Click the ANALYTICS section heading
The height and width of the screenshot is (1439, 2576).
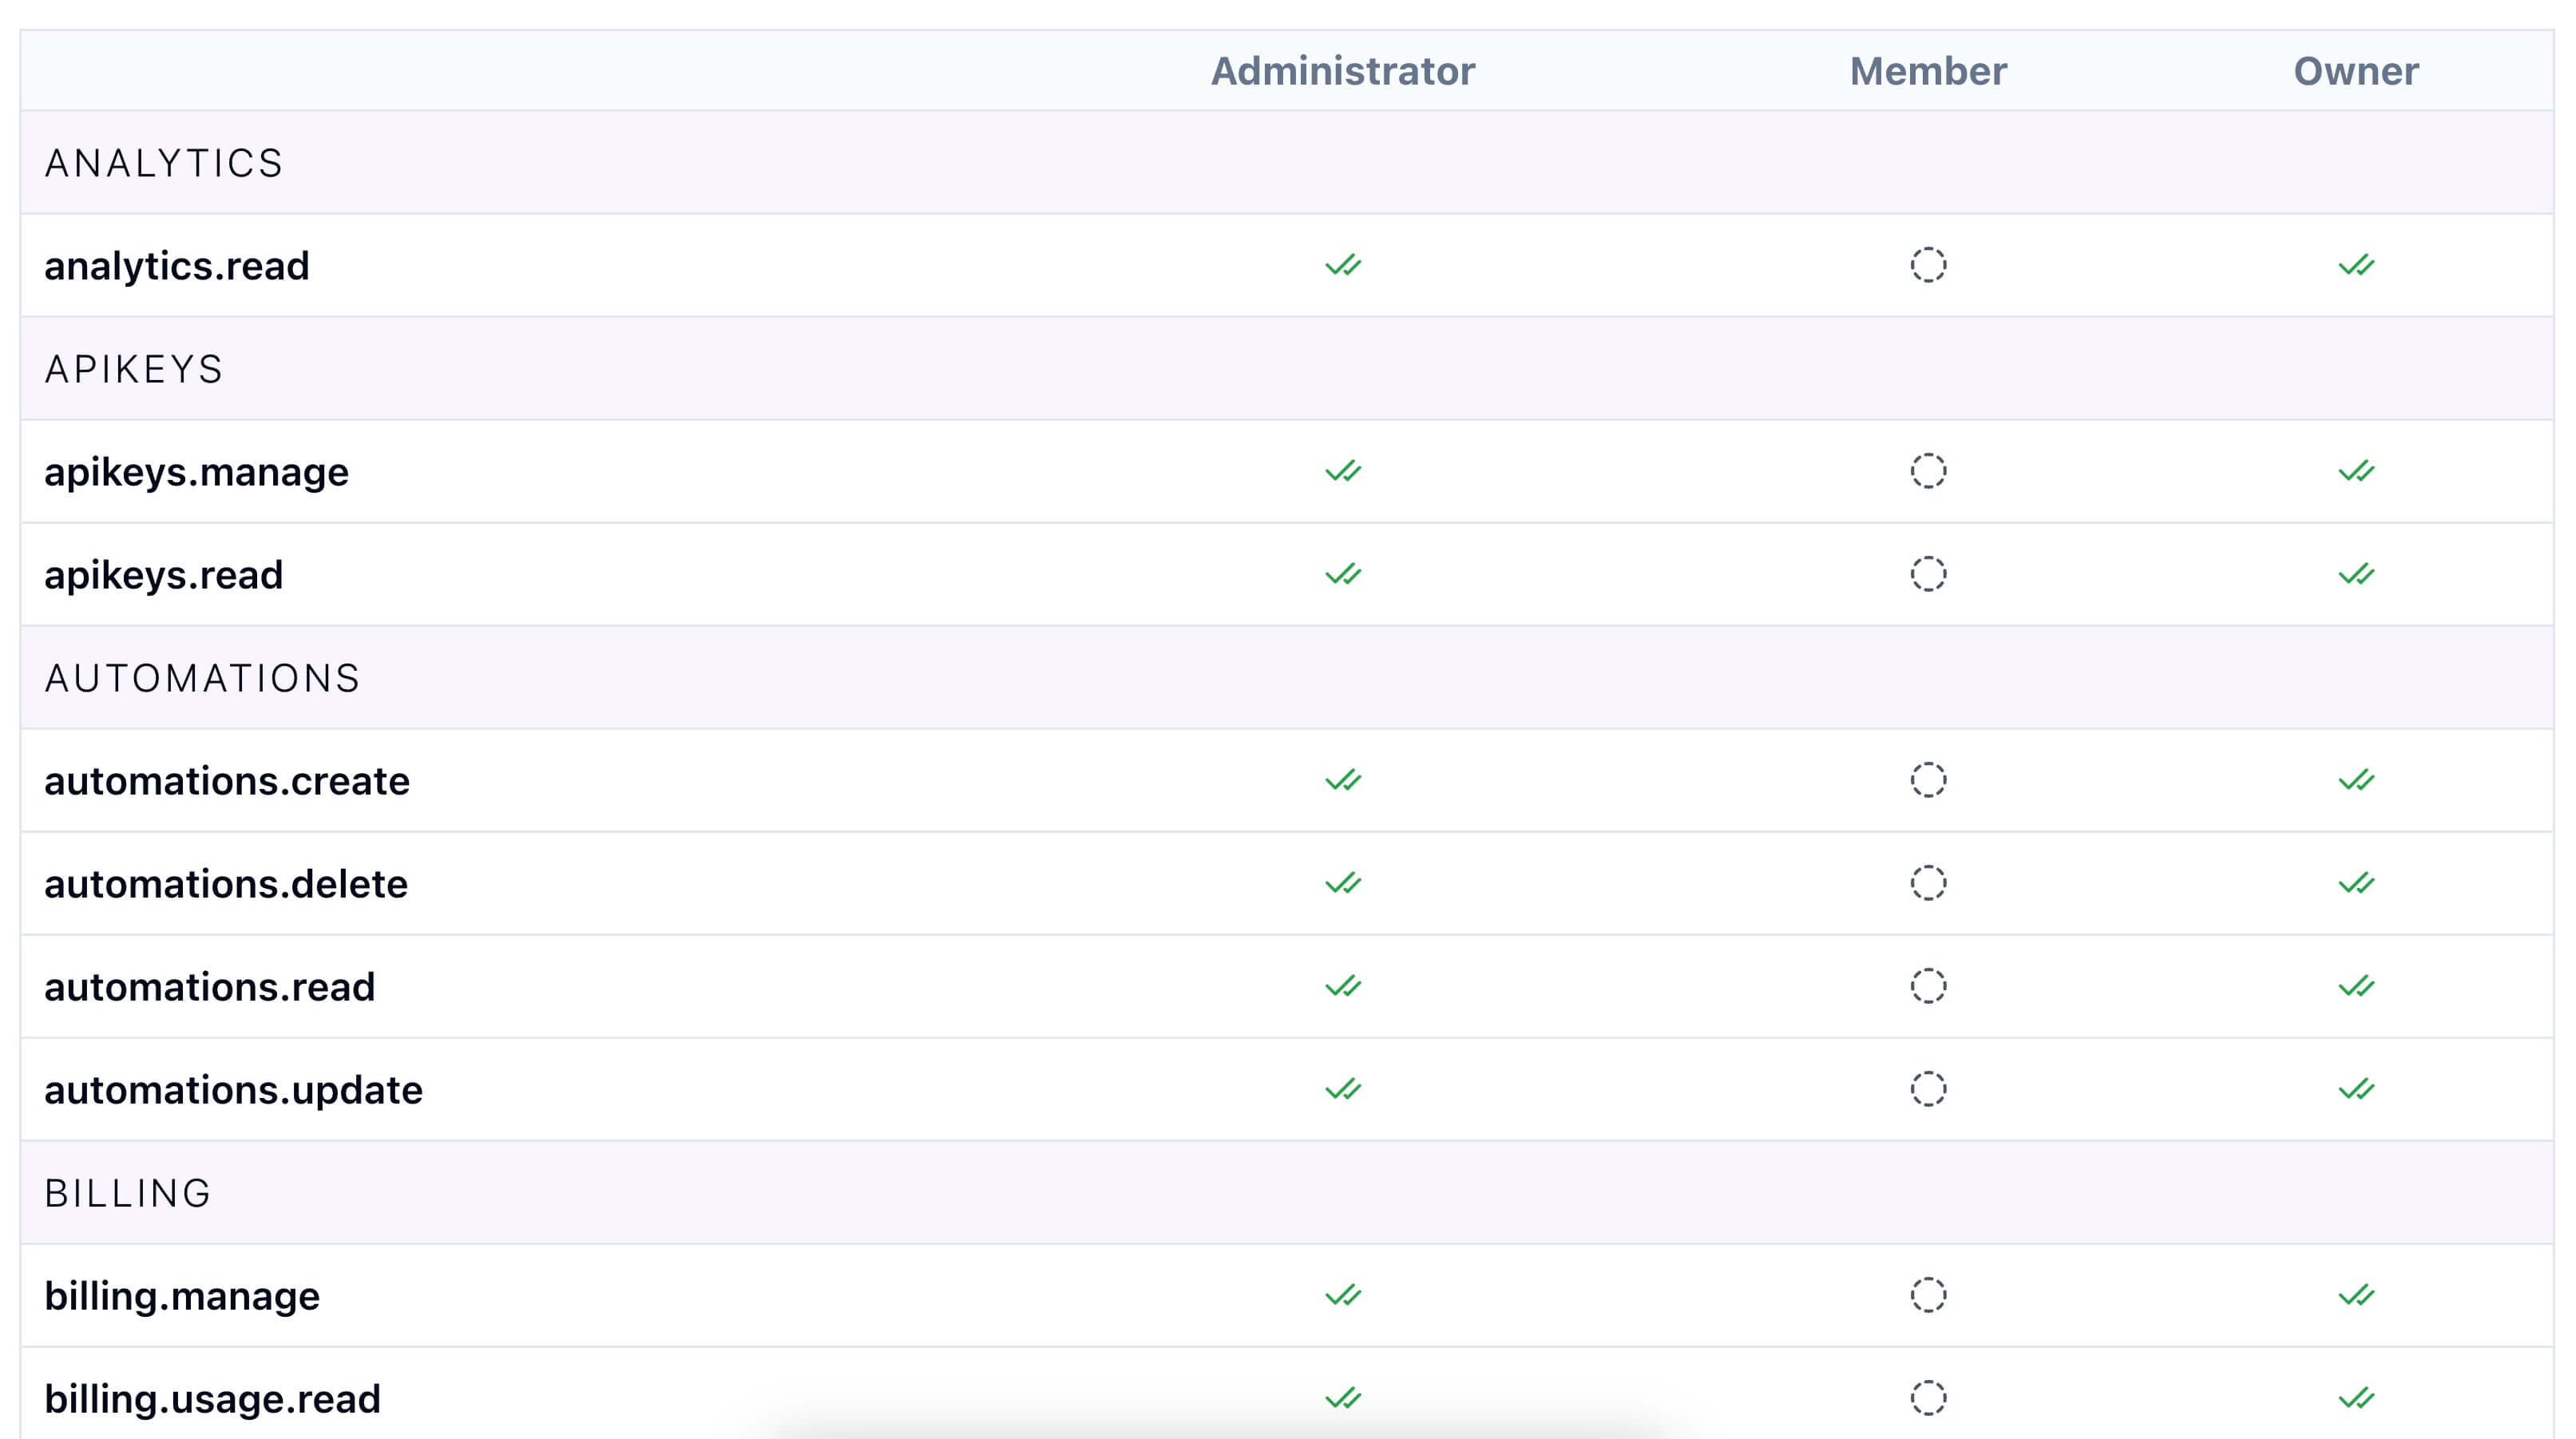pyautogui.click(x=164, y=163)
